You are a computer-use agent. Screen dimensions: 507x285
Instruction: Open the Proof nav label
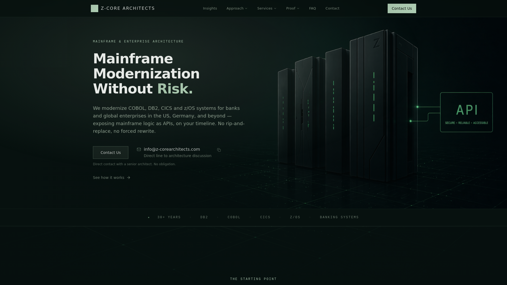click(x=291, y=8)
